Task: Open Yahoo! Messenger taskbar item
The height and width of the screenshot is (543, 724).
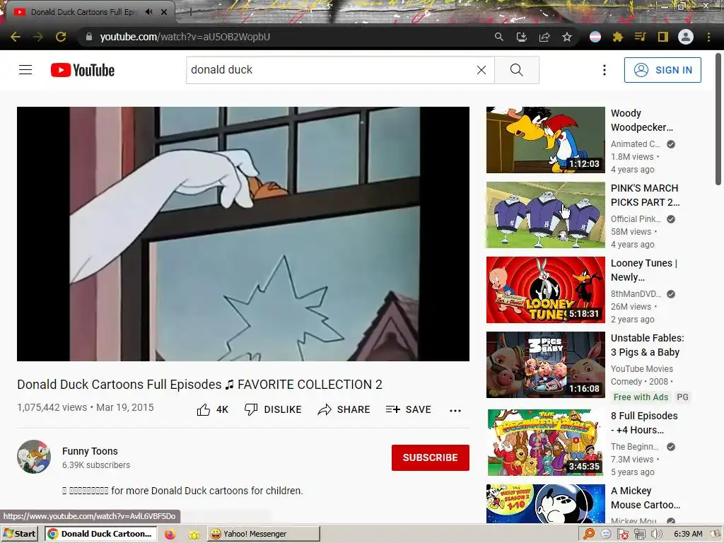Action: [x=263, y=534]
